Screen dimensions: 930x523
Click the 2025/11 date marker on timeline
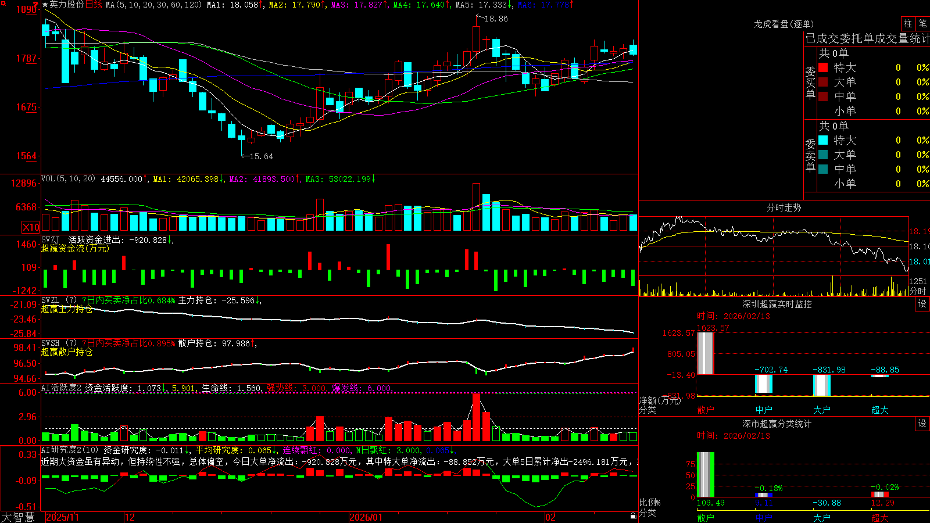[62, 517]
